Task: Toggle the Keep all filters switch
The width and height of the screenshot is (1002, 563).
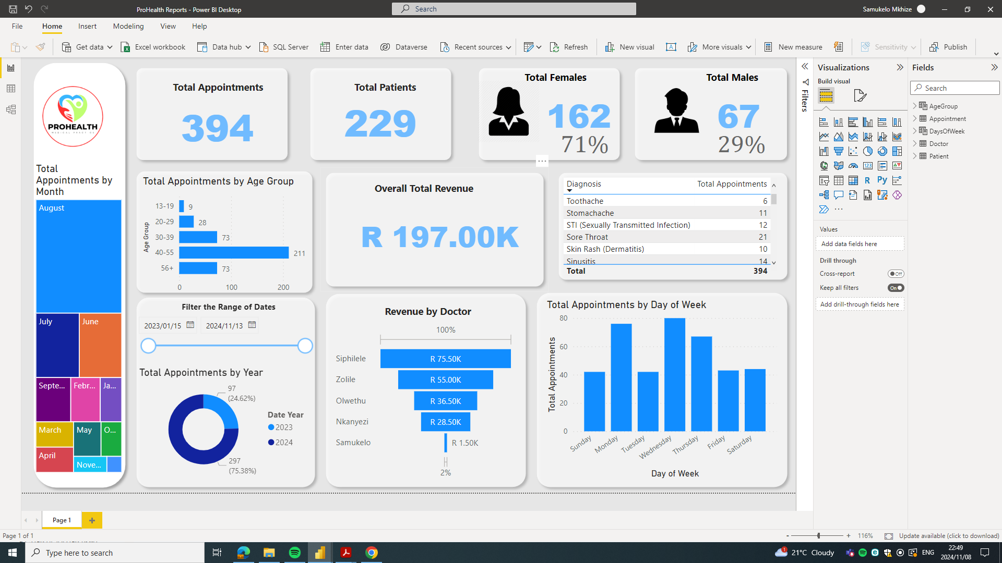Action: click(x=896, y=288)
